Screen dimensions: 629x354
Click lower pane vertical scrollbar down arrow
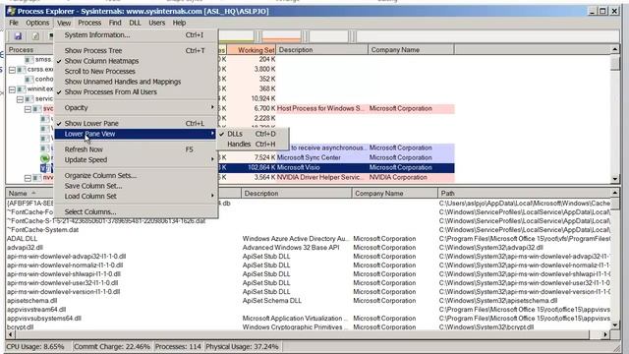[x=615, y=325]
